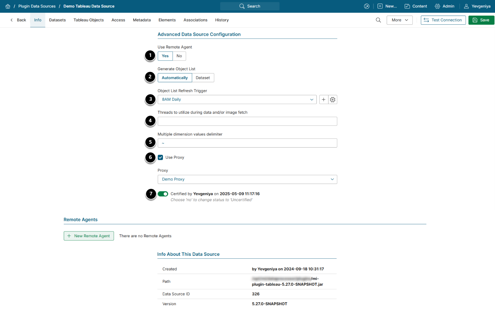Expand the More dropdown menu
The width and height of the screenshot is (495, 313).
click(x=399, y=20)
